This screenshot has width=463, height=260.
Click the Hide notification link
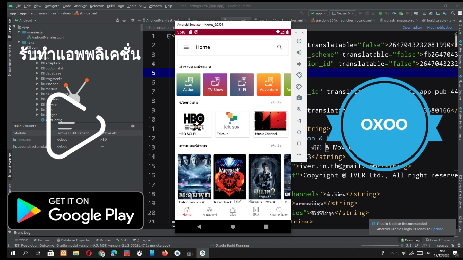(440, 27)
